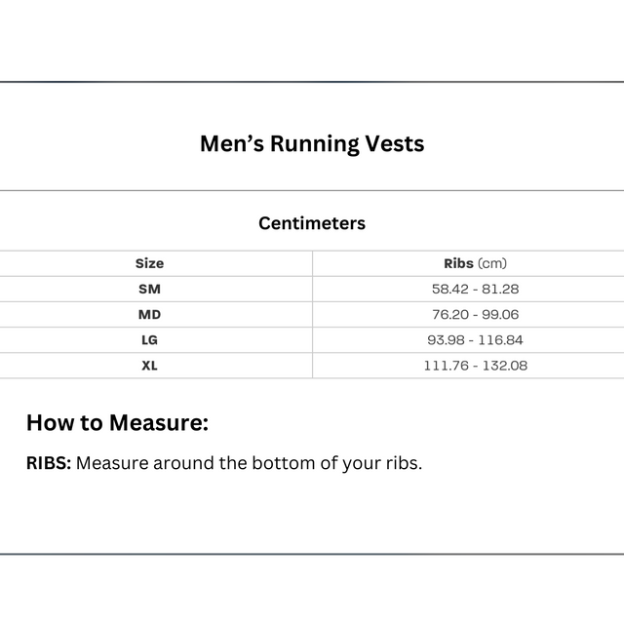The height and width of the screenshot is (624, 624).
Task: Click the 93.98 value in the LG row
Action: click(x=447, y=339)
